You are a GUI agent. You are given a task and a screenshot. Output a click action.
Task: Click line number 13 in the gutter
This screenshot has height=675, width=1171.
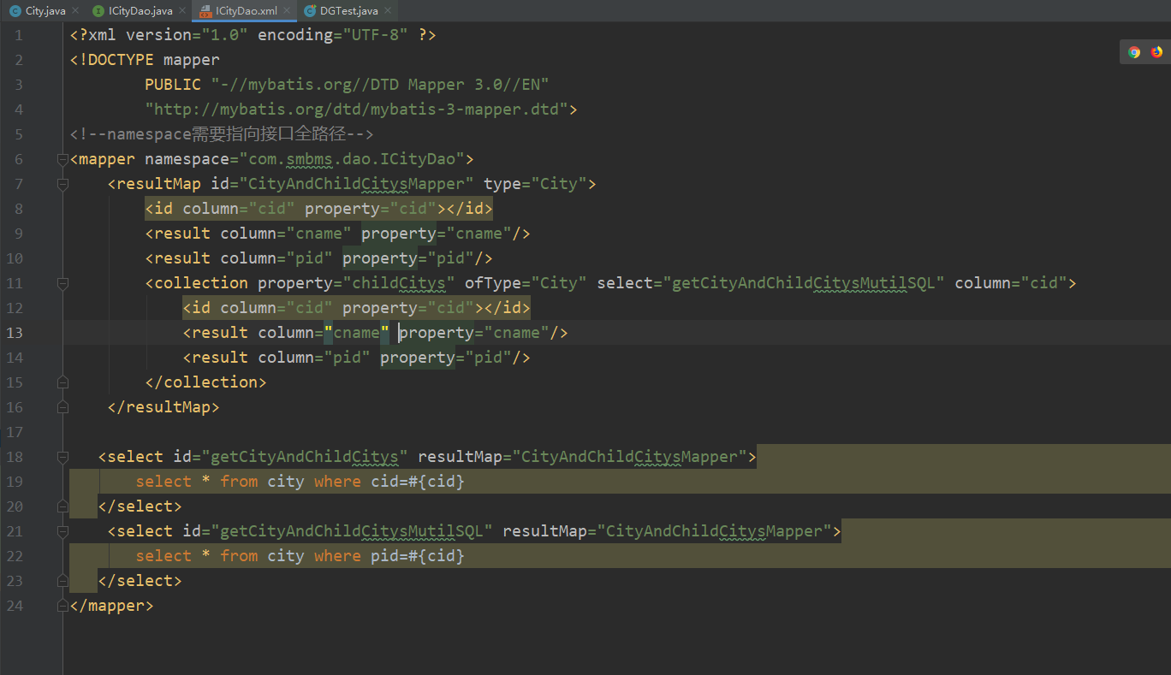(x=15, y=333)
